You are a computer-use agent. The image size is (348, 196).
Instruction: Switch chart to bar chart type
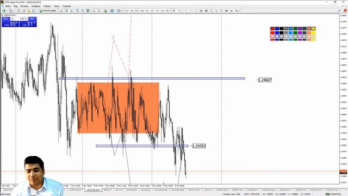(x=61, y=11)
